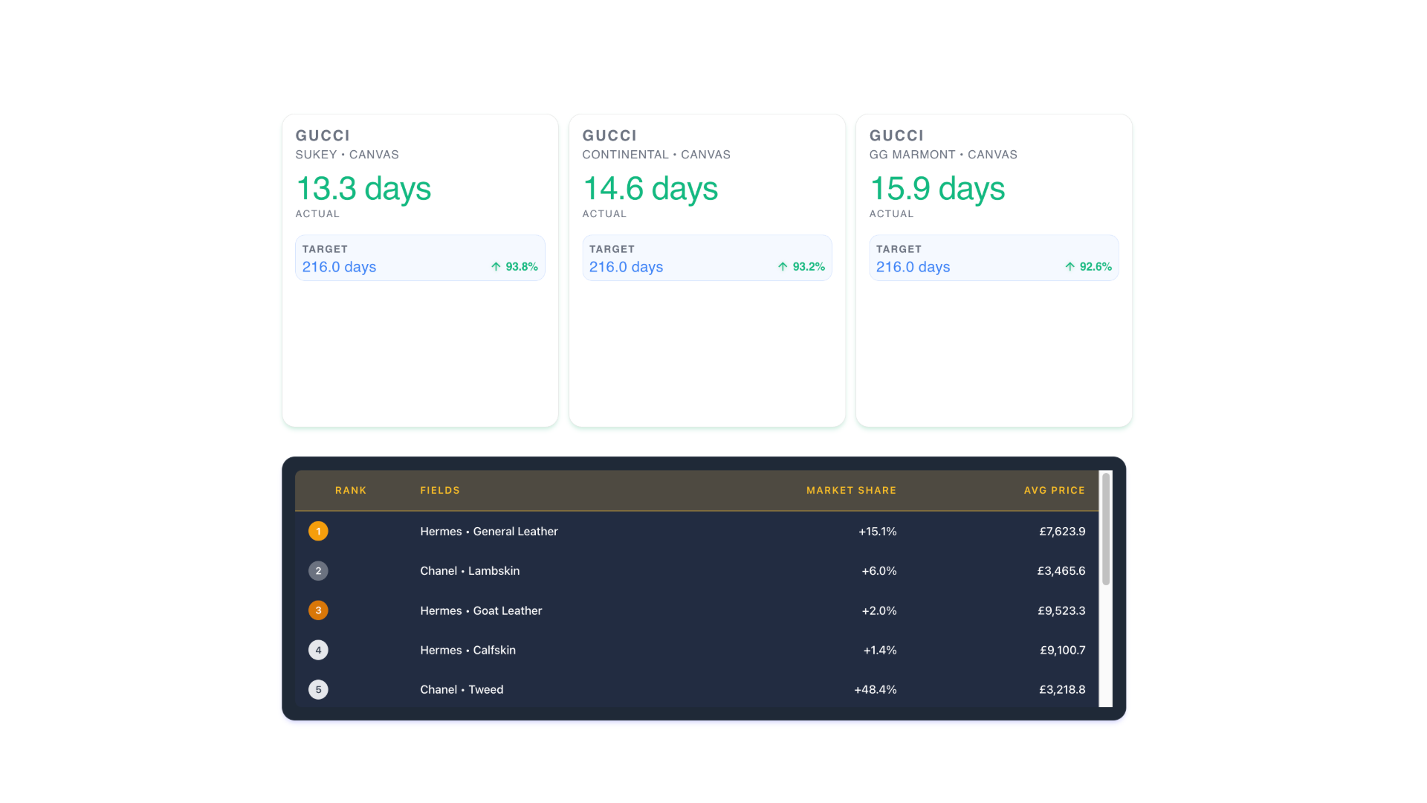The height and width of the screenshot is (803, 1427).
Task: Click the 15.9 days actual value
Action: click(937, 188)
